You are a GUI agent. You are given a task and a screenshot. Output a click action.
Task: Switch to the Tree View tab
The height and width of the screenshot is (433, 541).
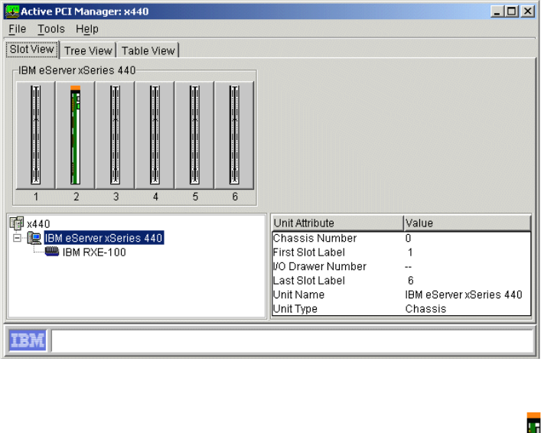(x=88, y=50)
